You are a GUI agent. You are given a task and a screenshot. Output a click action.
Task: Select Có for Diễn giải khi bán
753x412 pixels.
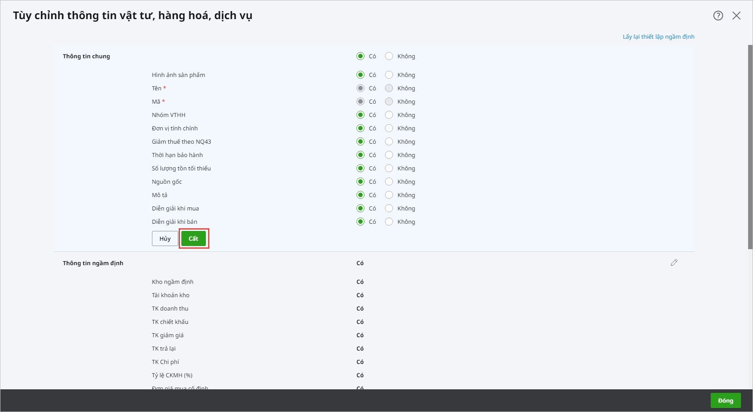360,222
